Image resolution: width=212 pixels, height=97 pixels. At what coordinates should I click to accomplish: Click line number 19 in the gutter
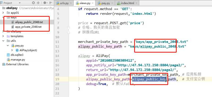point(57,79)
